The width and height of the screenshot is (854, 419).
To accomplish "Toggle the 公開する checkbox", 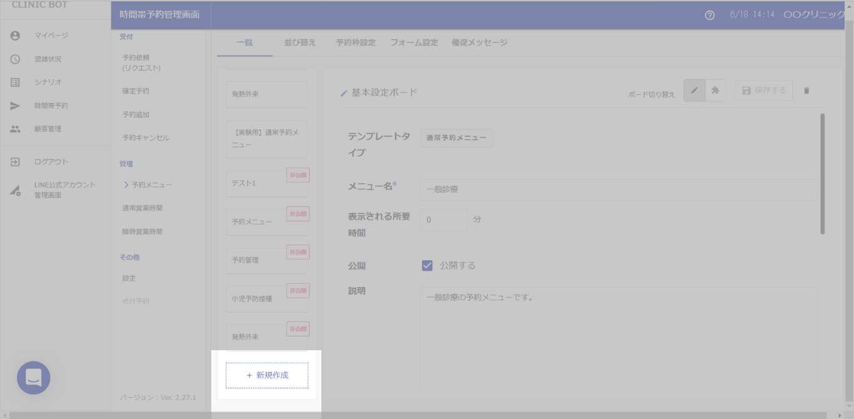I will pyautogui.click(x=427, y=265).
